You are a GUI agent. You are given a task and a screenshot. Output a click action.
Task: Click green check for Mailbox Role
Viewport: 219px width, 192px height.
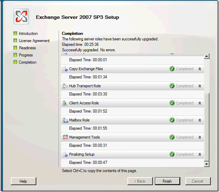point(172,120)
